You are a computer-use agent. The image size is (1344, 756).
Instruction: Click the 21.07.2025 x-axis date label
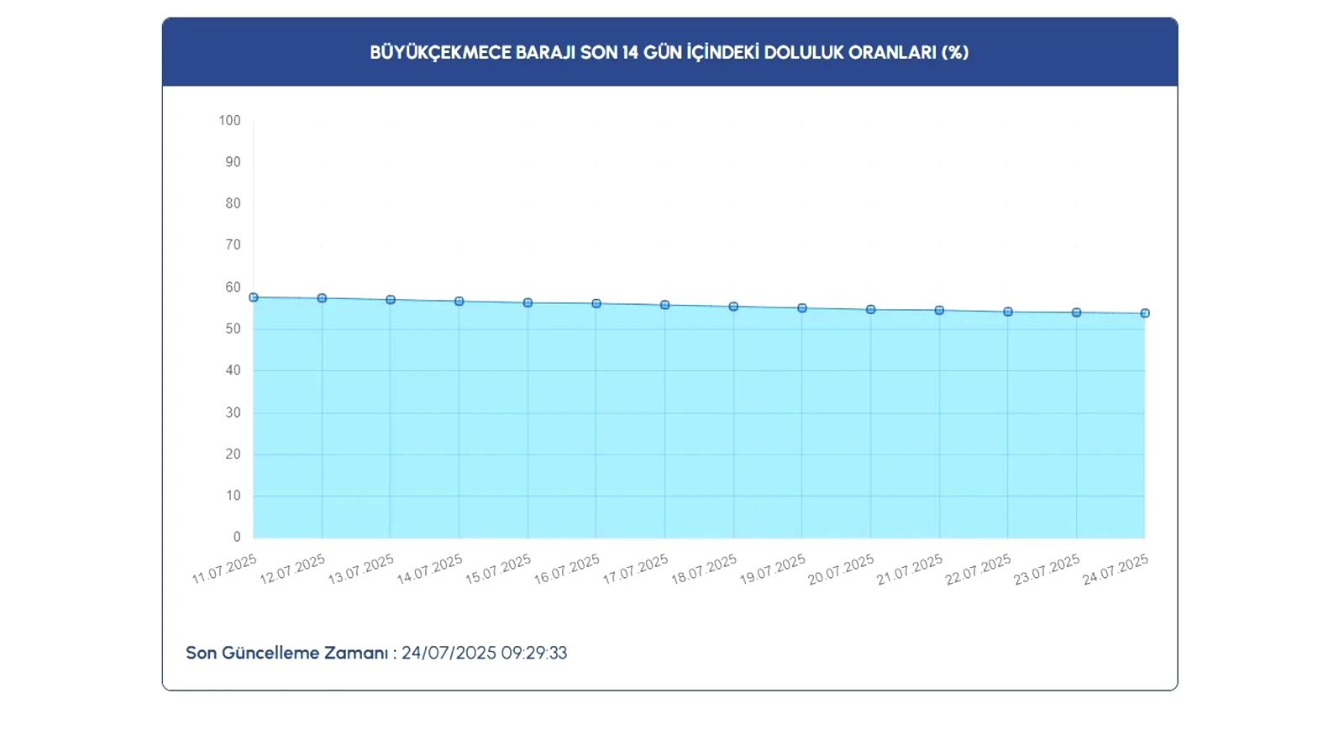[x=910, y=570]
